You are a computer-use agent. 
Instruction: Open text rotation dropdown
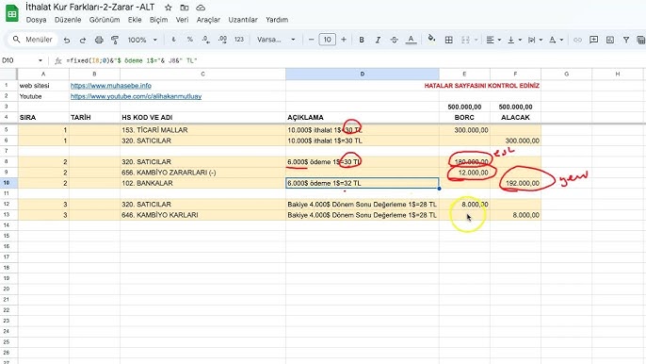pos(556,40)
